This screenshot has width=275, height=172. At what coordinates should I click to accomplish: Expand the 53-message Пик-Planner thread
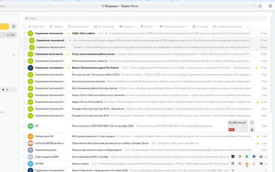[125, 68]
